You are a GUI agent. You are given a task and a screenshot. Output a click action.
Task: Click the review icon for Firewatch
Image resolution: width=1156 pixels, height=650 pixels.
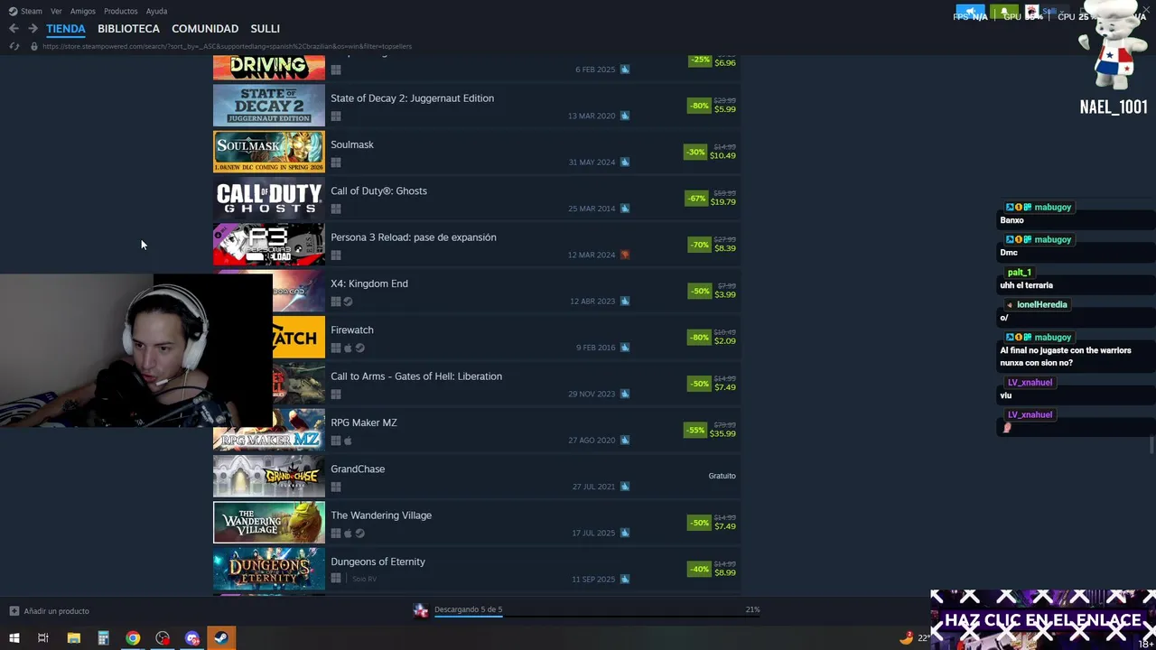pos(625,348)
